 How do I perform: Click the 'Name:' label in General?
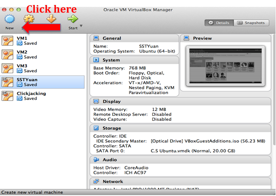[101, 46]
